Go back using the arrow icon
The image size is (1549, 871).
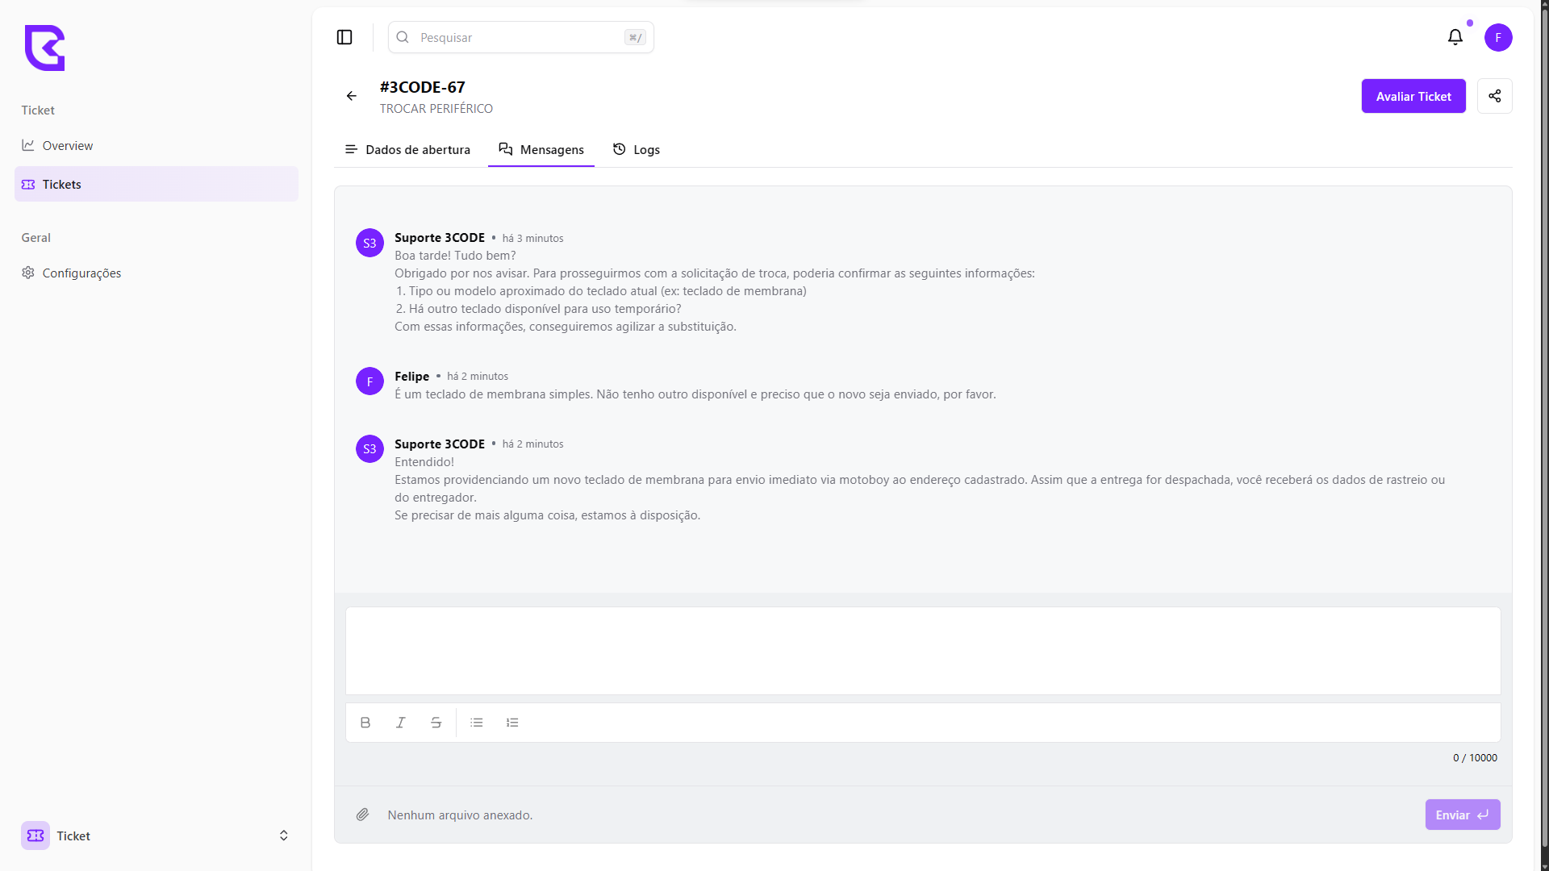[x=352, y=96]
